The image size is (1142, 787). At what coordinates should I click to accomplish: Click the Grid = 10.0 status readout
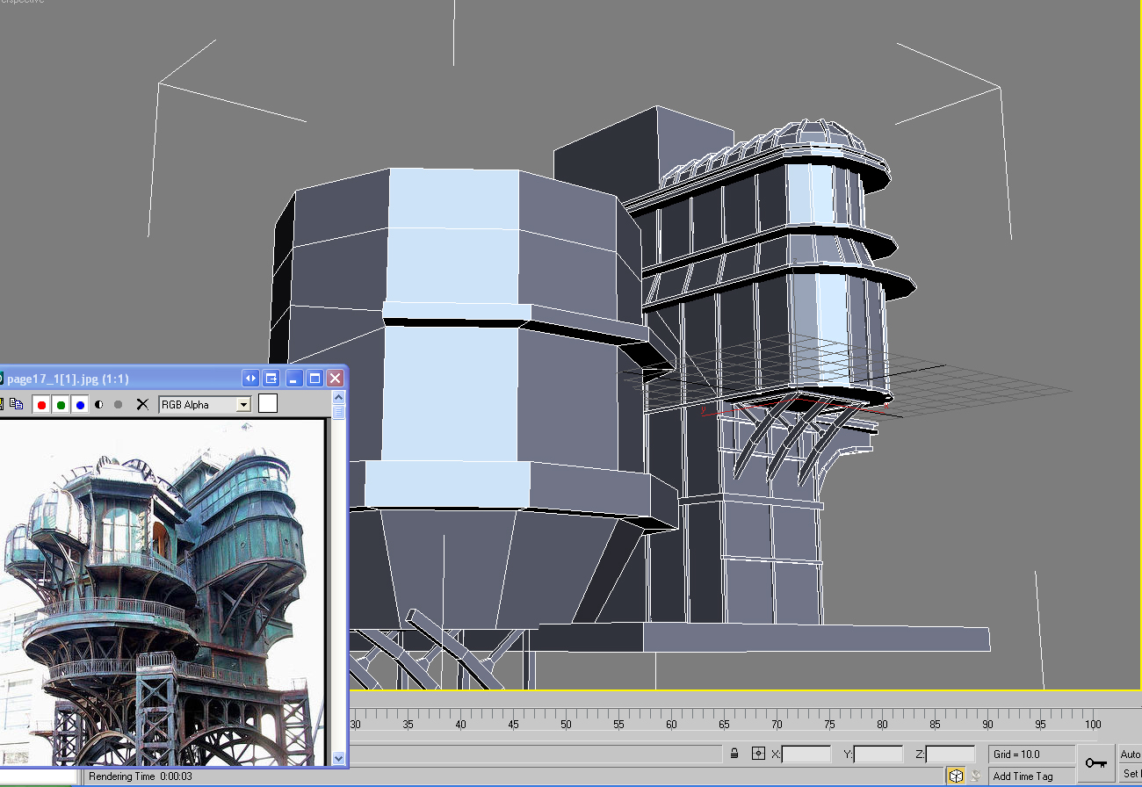pos(1031,754)
